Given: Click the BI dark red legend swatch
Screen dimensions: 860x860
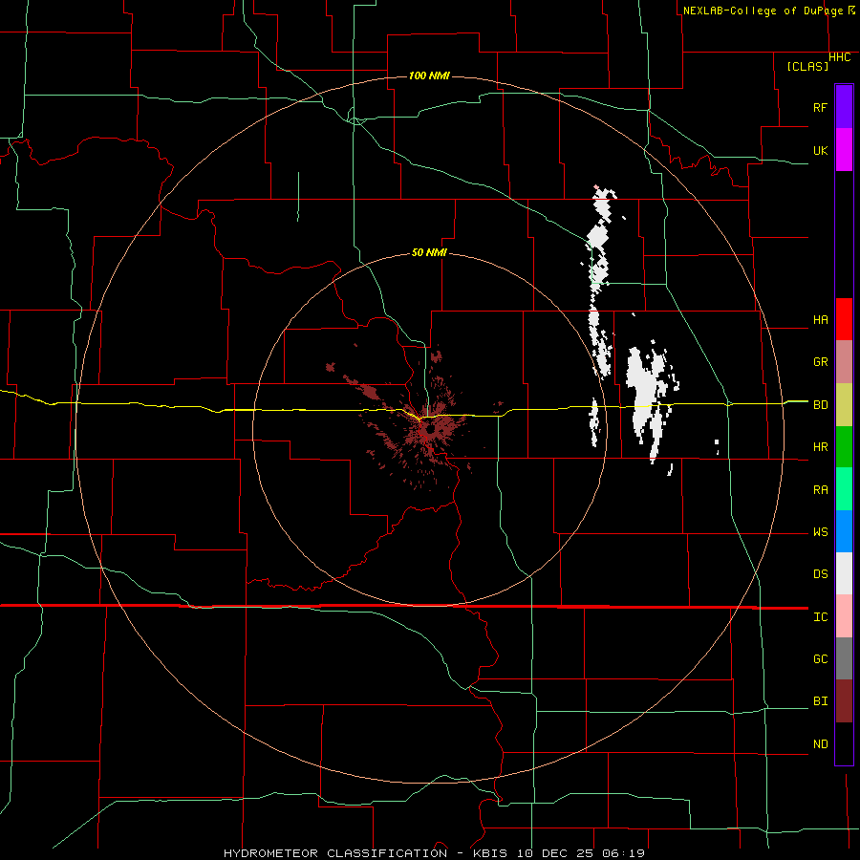Looking at the screenshot, I should coord(844,701).
